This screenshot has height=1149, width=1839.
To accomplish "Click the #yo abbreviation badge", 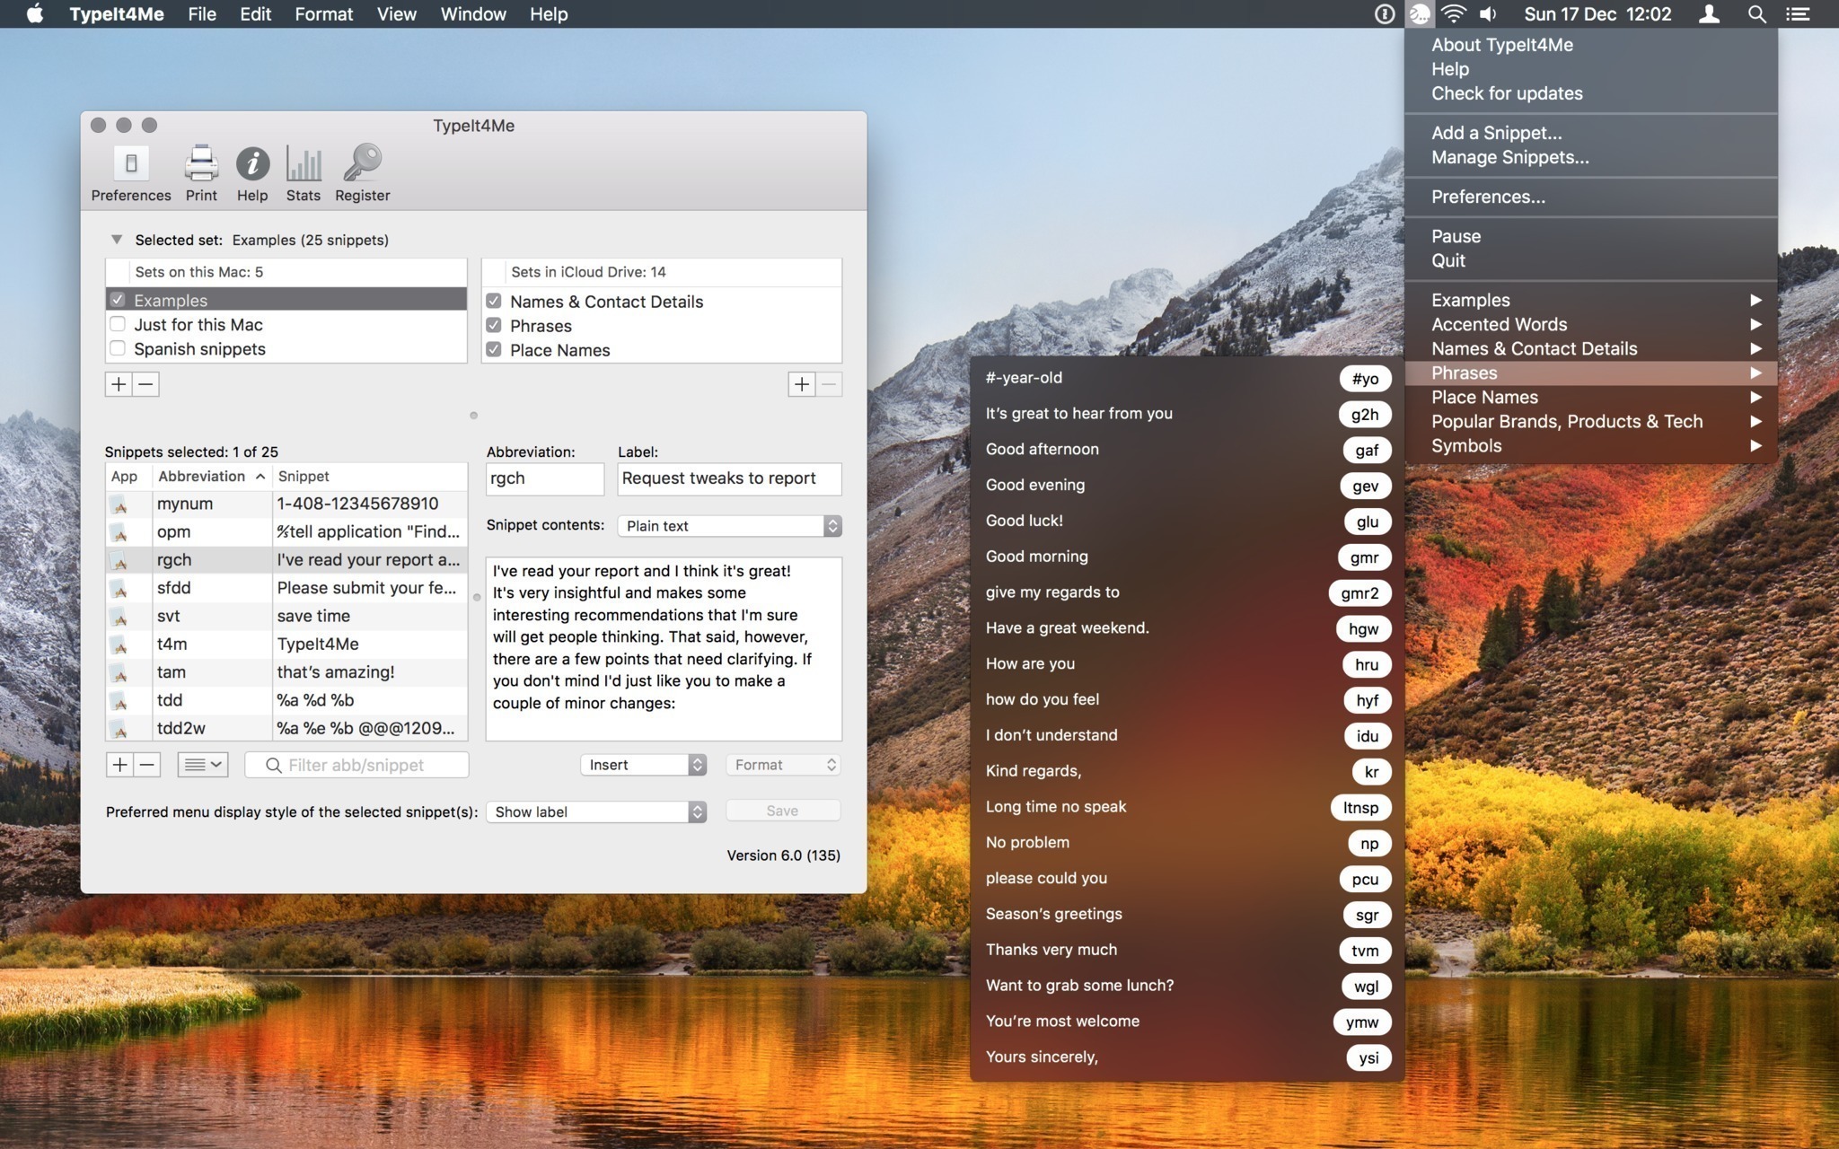I will click(1365, 379).
